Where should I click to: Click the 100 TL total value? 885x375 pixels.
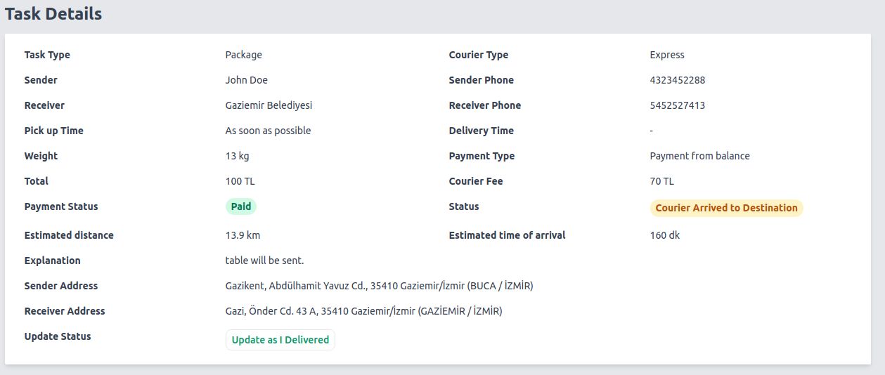point(240,181)
